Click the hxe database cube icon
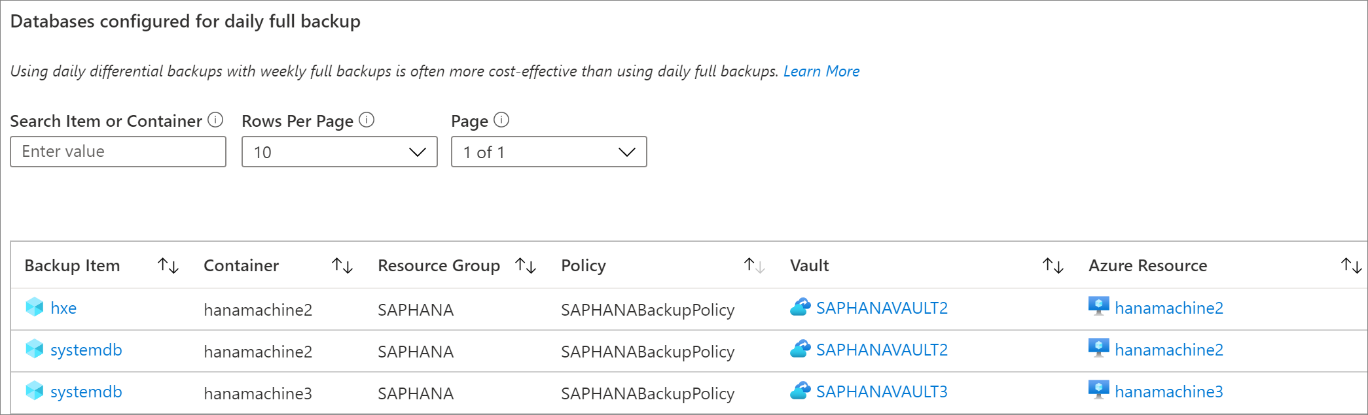The height and width of the screenshot is (415, 1368). tap(35, 307)
